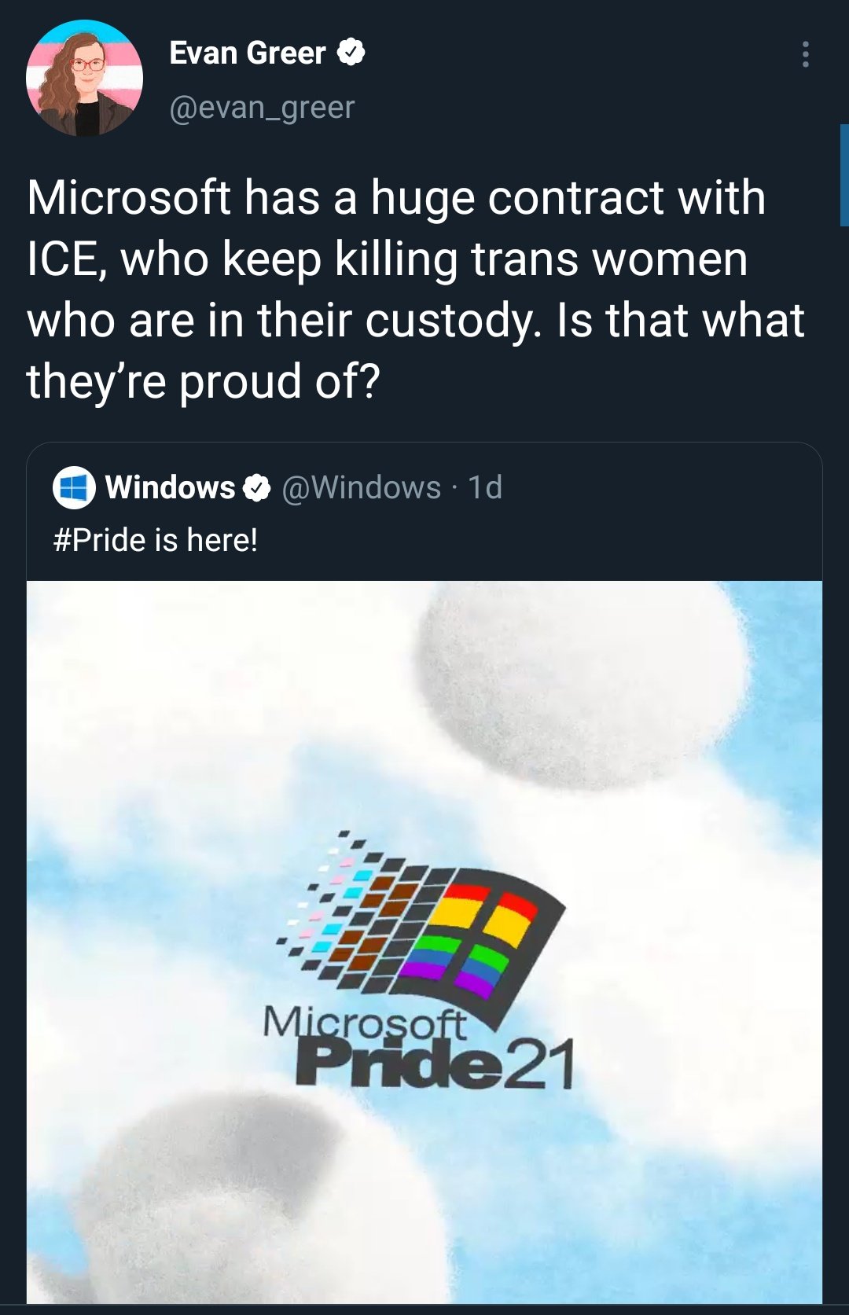Viewport: 849px width, 1315px height.
Task: Click the Evan Greer display name
Action: point(247,53)
